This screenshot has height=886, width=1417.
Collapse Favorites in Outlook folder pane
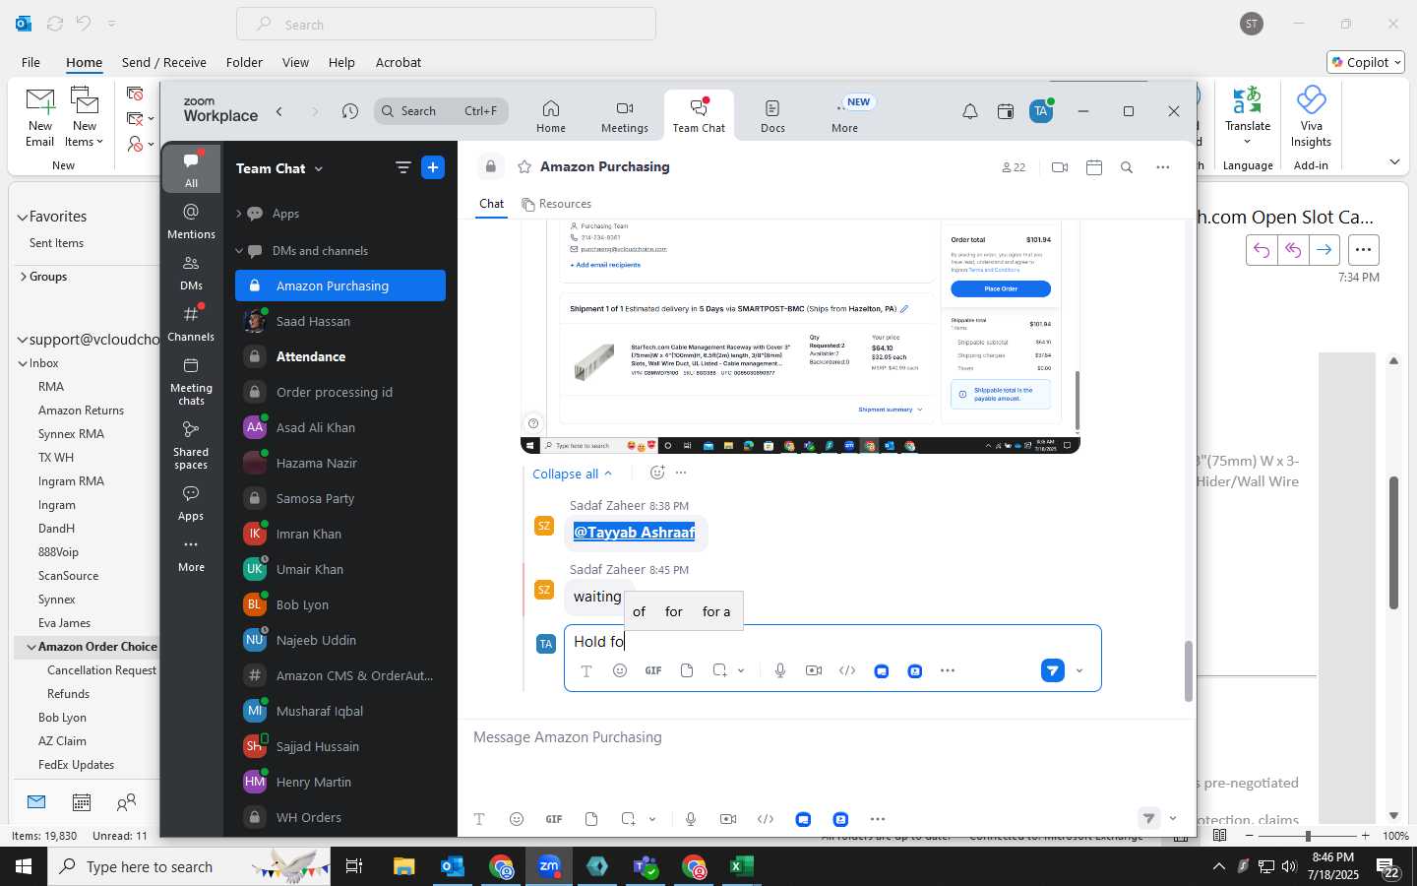pyautogui.click(x=22, y=217)
